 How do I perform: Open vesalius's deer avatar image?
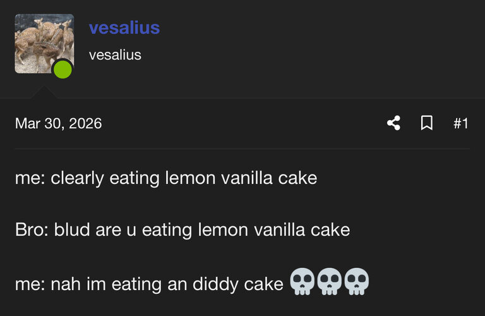44,44
